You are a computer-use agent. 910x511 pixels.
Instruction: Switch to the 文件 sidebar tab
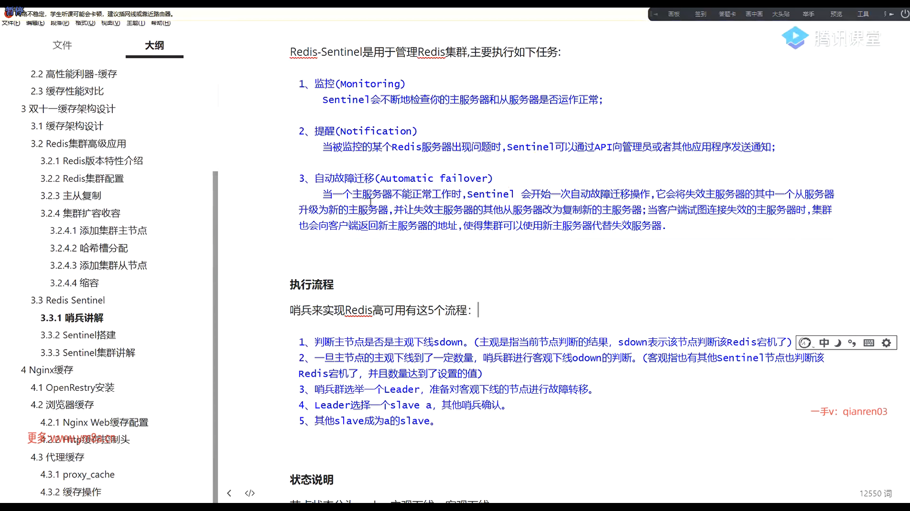62,45
